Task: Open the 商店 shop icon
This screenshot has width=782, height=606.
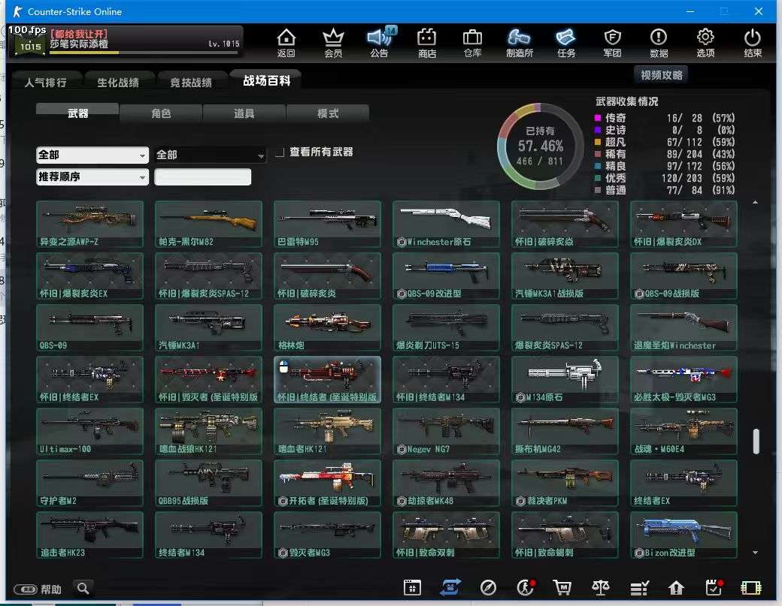Action: 426,42
